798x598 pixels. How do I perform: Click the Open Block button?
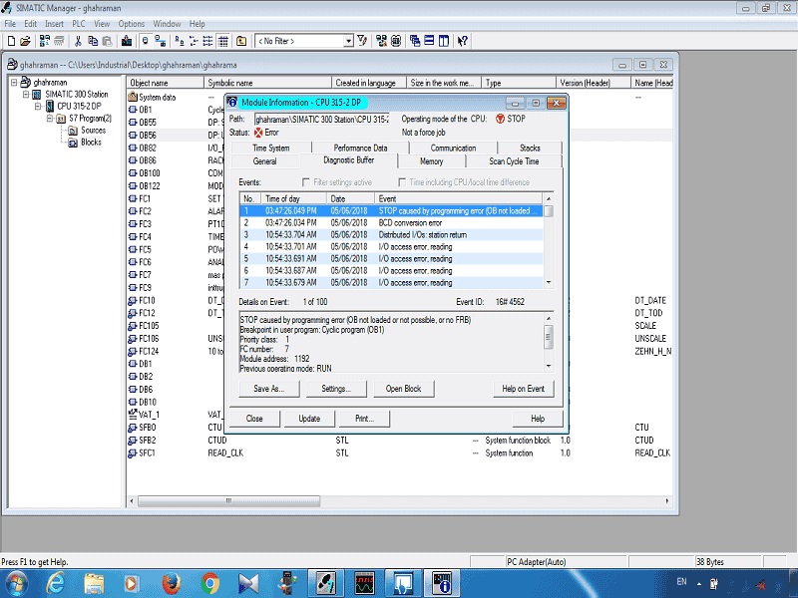point(404,389)
